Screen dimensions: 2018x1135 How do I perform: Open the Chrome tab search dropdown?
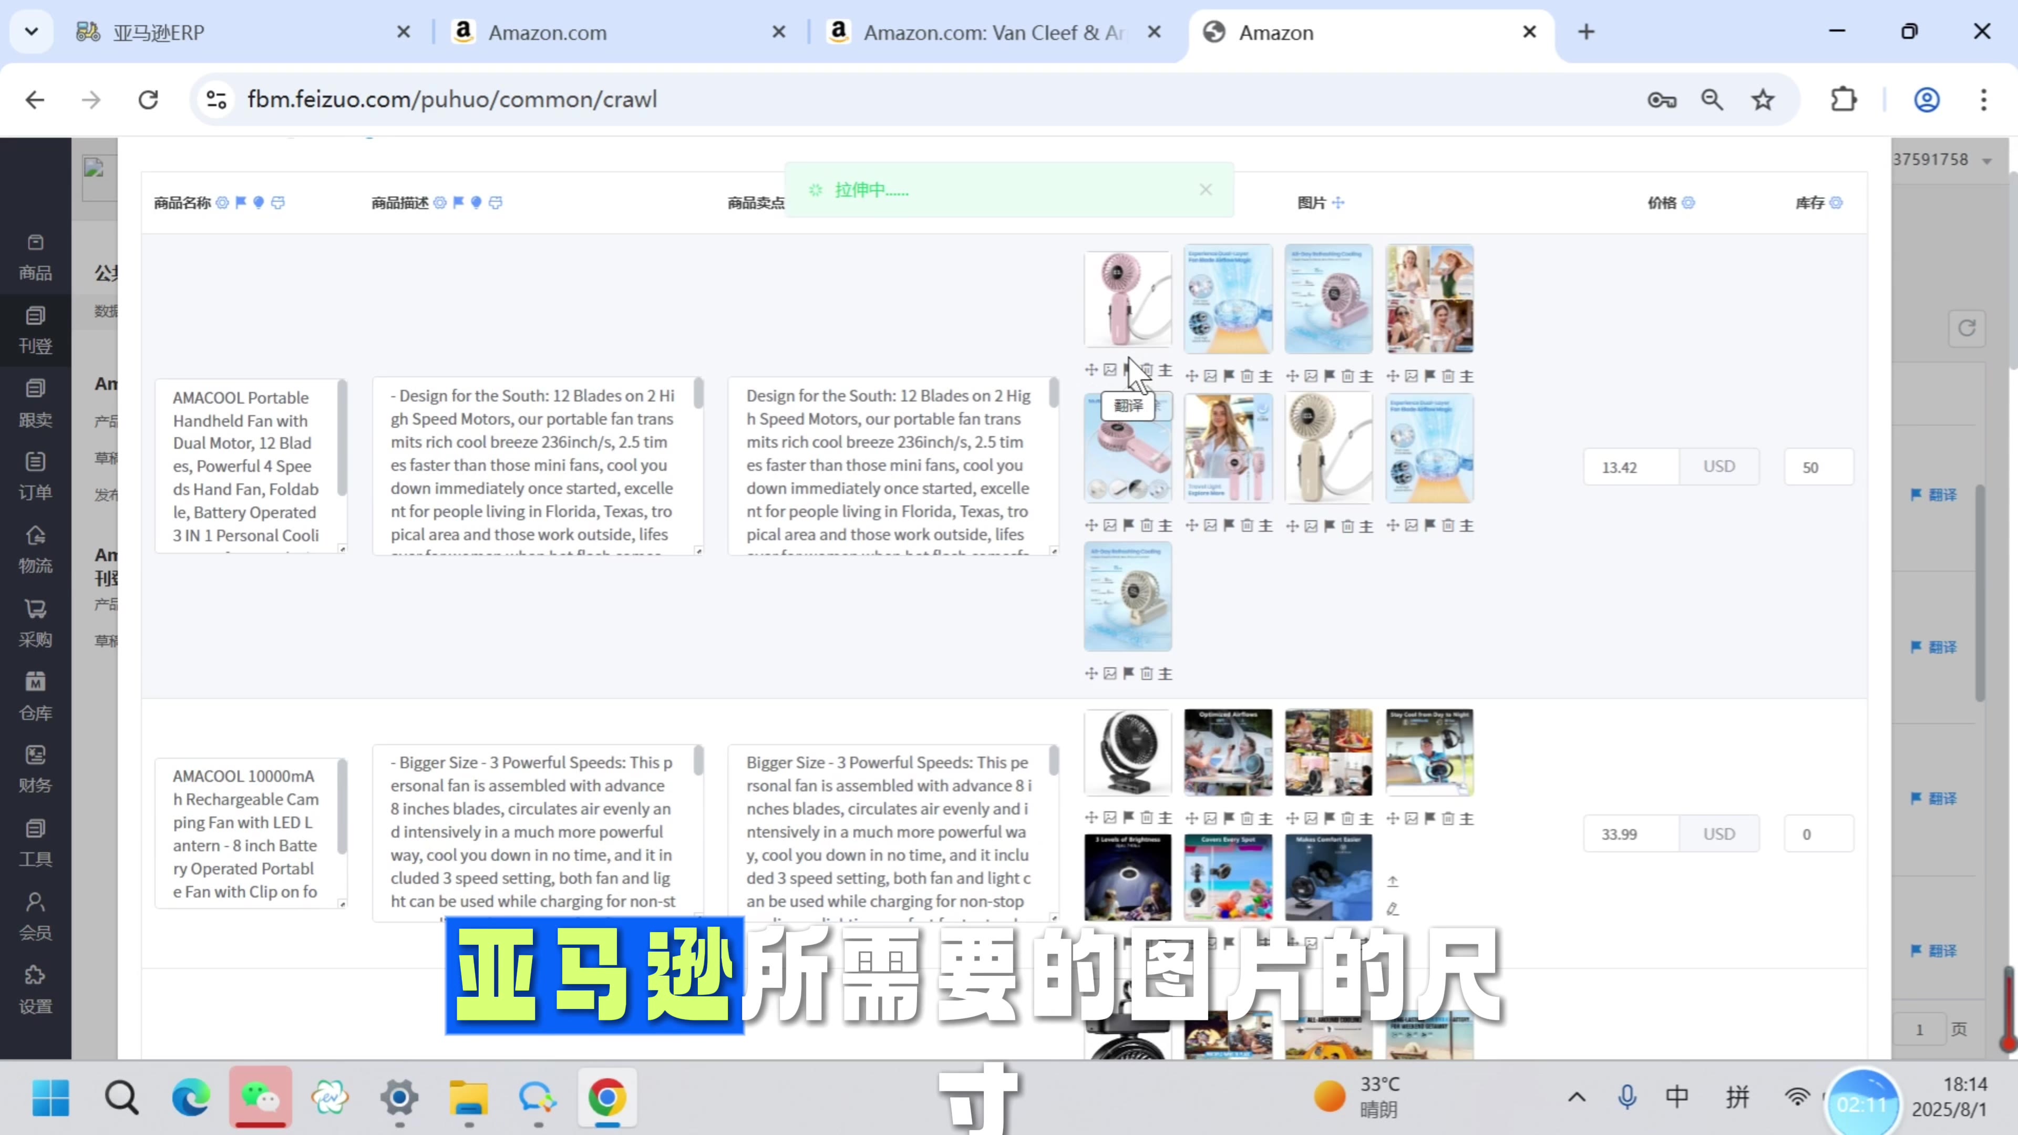click(32, 32)
